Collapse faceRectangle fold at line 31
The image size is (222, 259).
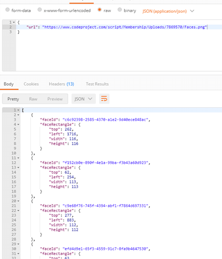18,254
